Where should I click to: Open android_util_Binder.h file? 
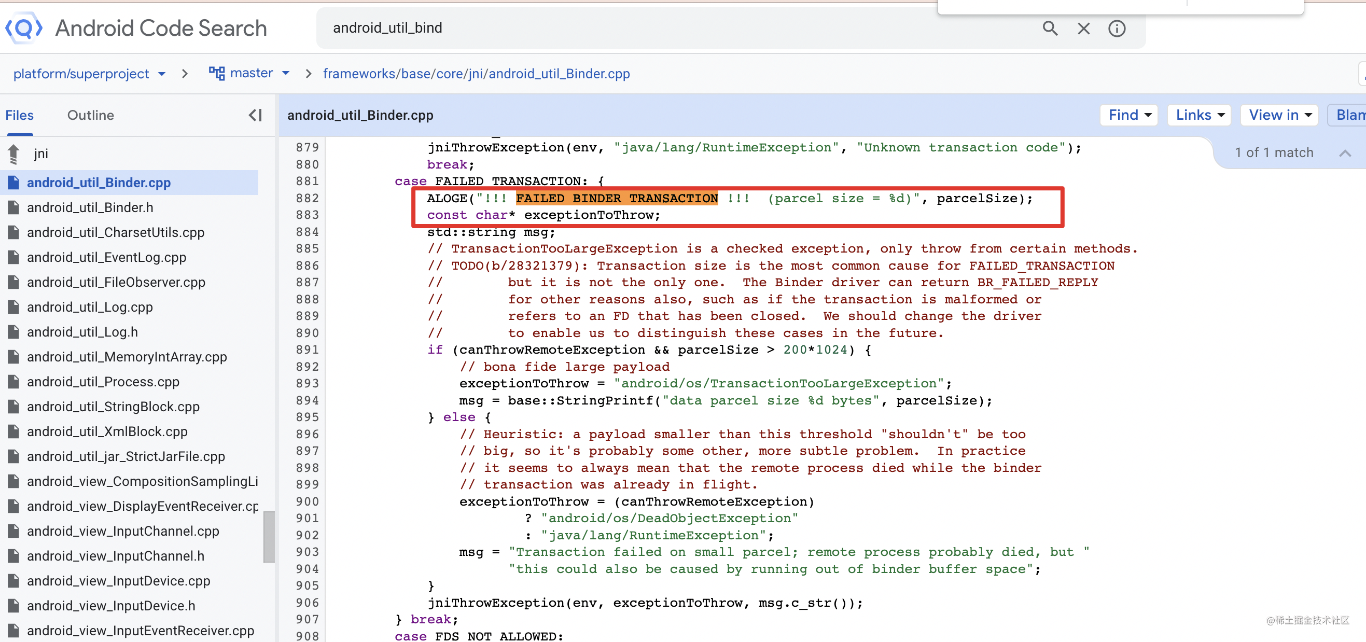[x=90, y=207]
